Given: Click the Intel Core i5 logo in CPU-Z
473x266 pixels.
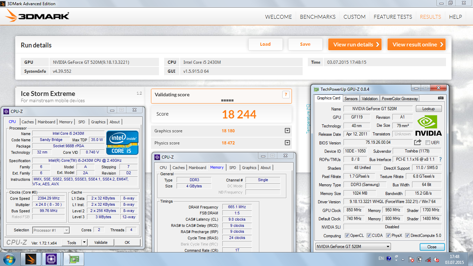Looking at the screenshot, I should click(x=123, y=142).
